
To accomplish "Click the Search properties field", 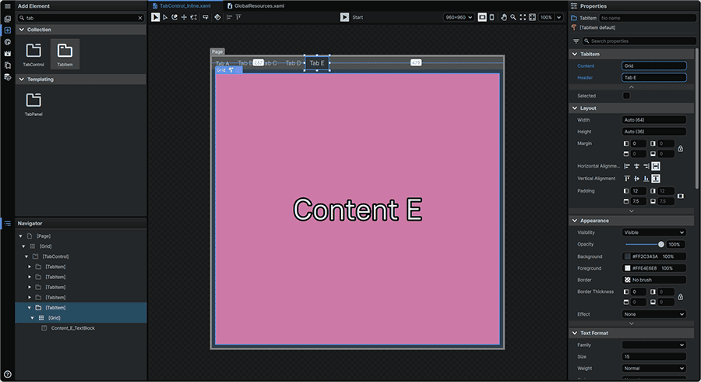I will pyautogui.click(x=639, y=41).
